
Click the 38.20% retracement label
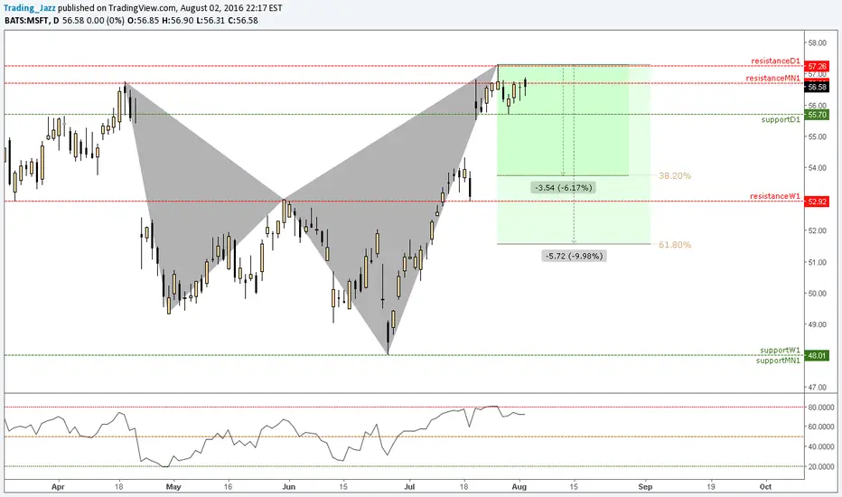tap(675, 175)
